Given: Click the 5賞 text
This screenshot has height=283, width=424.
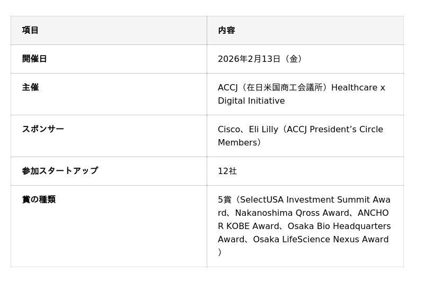Looking at the screenshot, I should pos(225,199).
